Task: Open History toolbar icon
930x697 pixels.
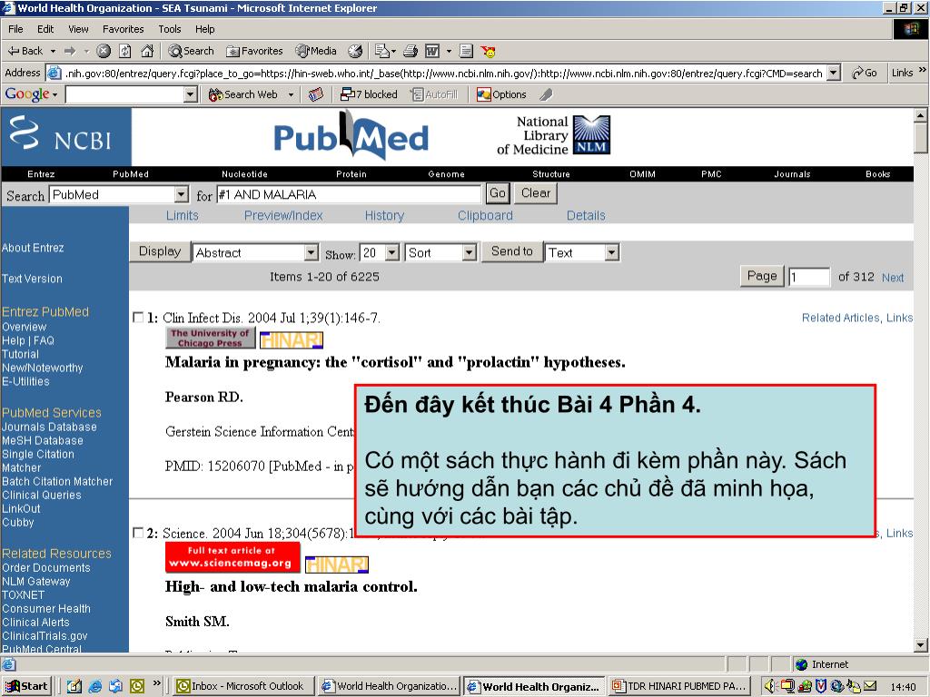Action: (355, 52)
